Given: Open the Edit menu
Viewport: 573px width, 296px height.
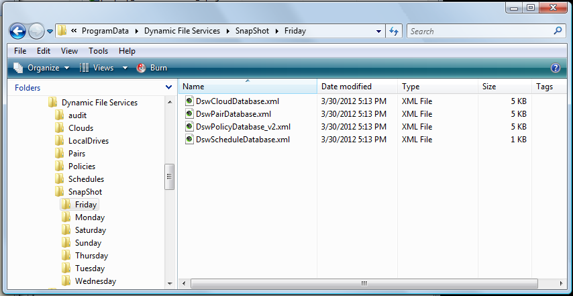Looking at the screenshot, I should point(44,51).
